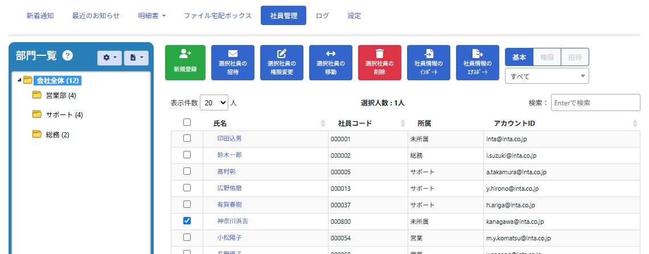Click the help question mark beside 部門一覧
This screenshot has width=649, height=254.
click(x=68, y=55)
